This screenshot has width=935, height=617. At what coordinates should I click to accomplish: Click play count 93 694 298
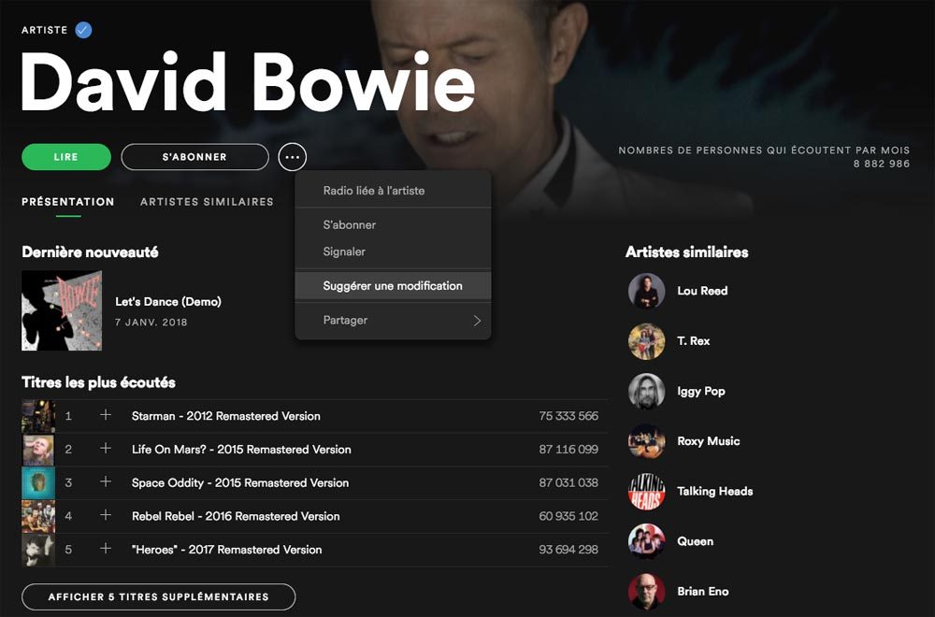tap(568, 550)
